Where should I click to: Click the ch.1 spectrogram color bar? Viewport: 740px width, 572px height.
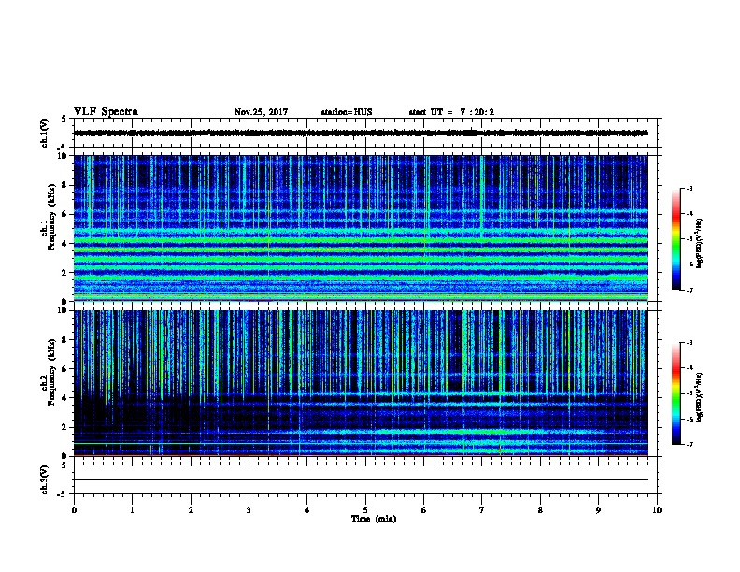click(676, 239)
